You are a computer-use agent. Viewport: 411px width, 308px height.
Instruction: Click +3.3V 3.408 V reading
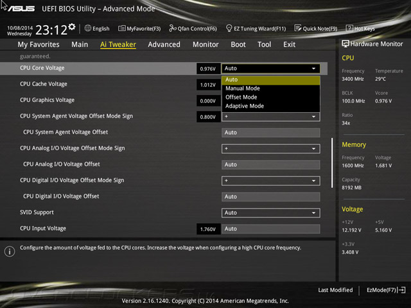[x=350, y=252]
